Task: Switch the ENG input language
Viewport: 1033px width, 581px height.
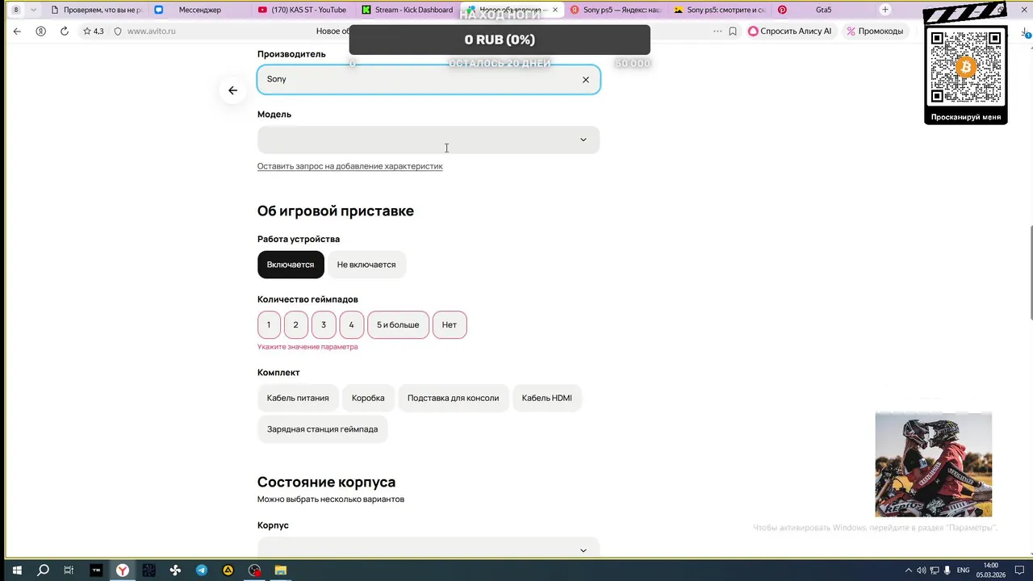Action: click(x=963, y=571)
